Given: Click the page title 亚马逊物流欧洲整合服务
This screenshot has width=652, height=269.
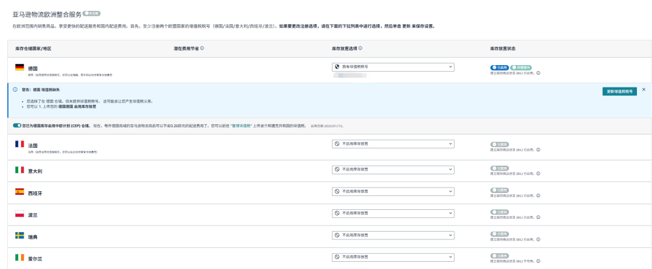Looking at the screenshot, I should coord(47,14).
